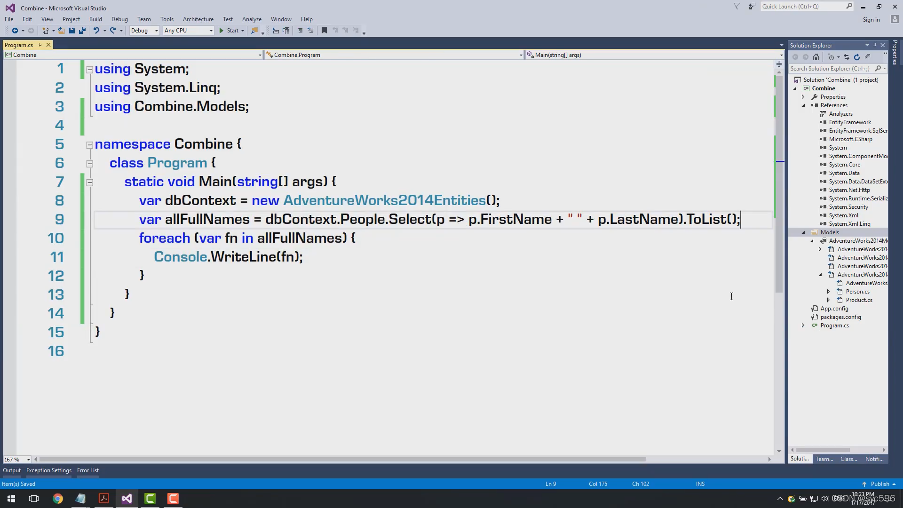903x508 pixels.
Task: Click Publish in the status bar
Action: (x=879, y=484)
